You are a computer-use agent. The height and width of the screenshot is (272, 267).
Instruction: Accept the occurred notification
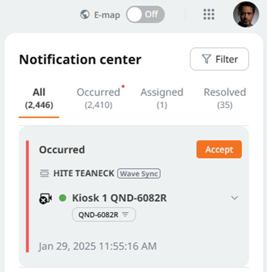(x=219, y=150)
